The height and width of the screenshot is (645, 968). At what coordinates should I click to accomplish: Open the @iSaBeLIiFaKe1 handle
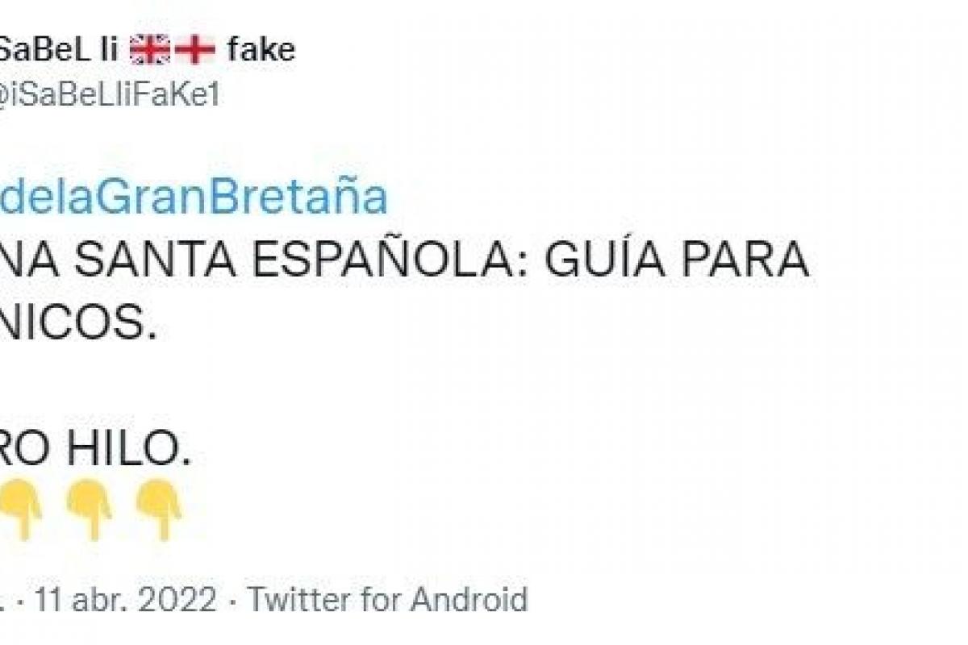click(110, 96)
